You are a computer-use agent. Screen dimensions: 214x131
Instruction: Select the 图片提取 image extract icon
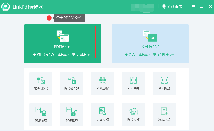133,111
